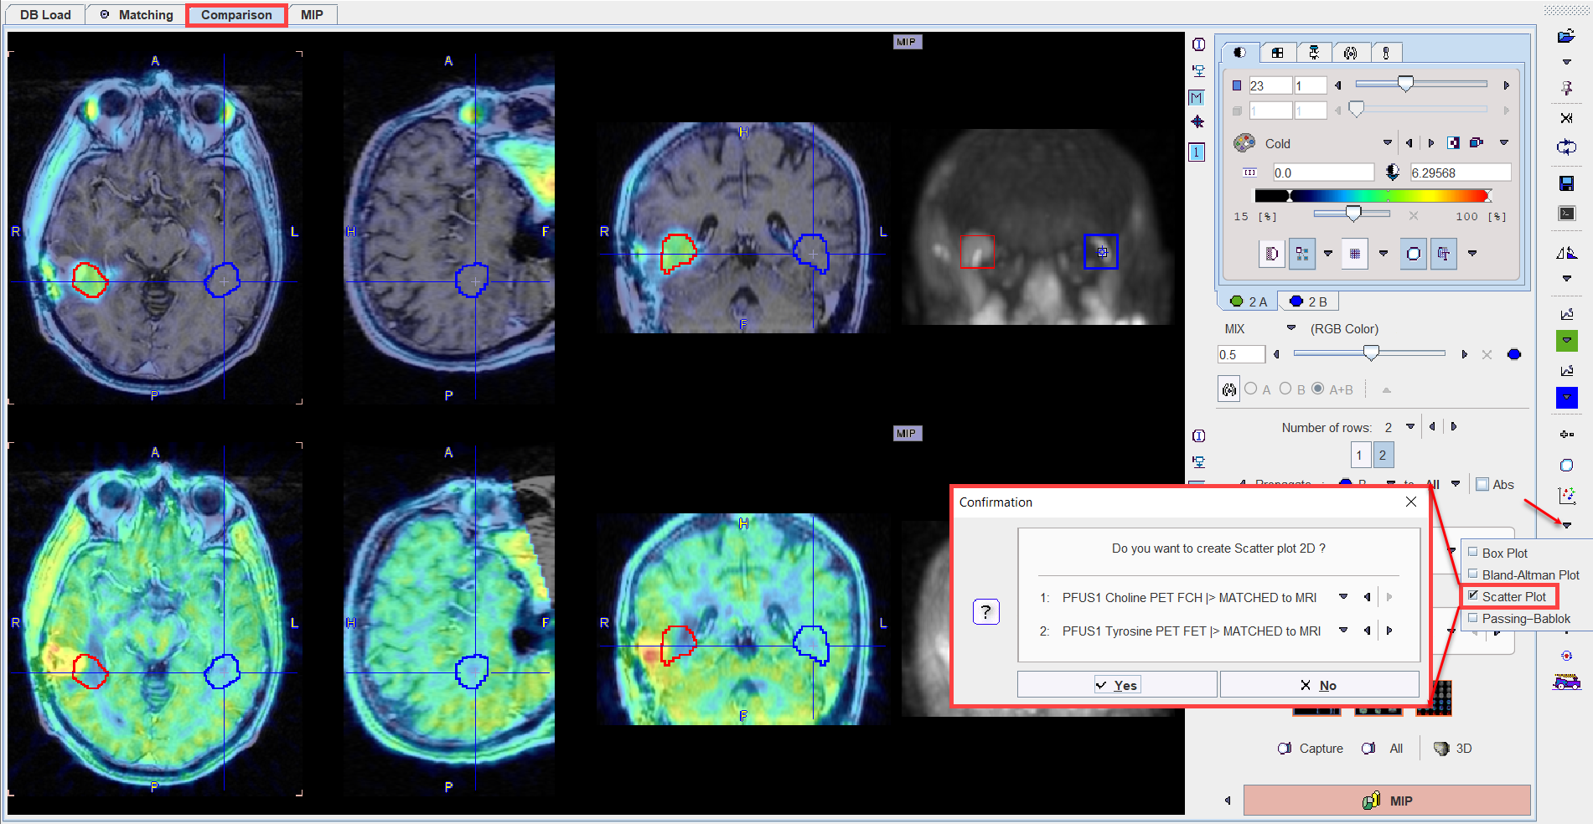
Task: Click the fusion brain icon before A radio
Action: (x=1228, y=389)
